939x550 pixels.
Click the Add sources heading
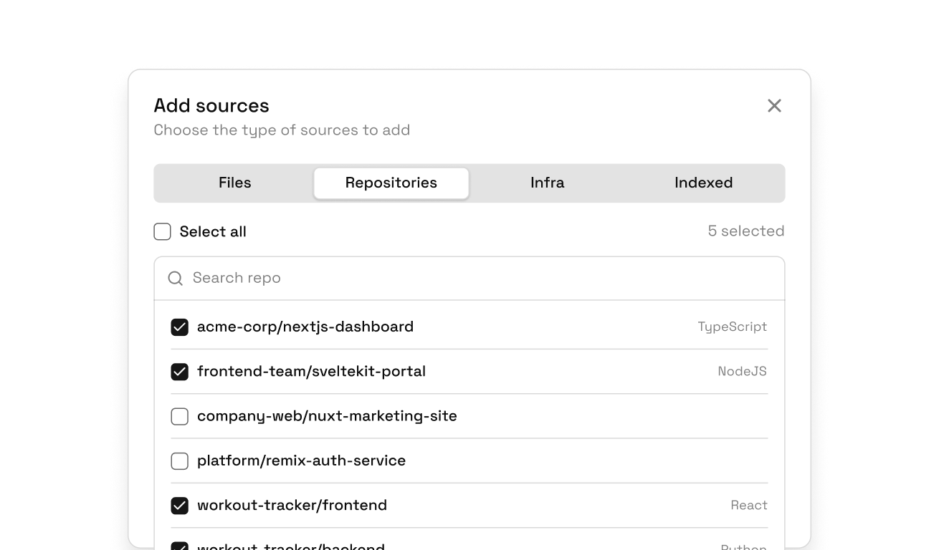211,106
